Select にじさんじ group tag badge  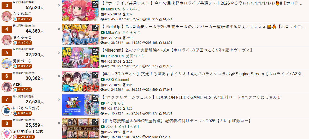click(22, 113)
